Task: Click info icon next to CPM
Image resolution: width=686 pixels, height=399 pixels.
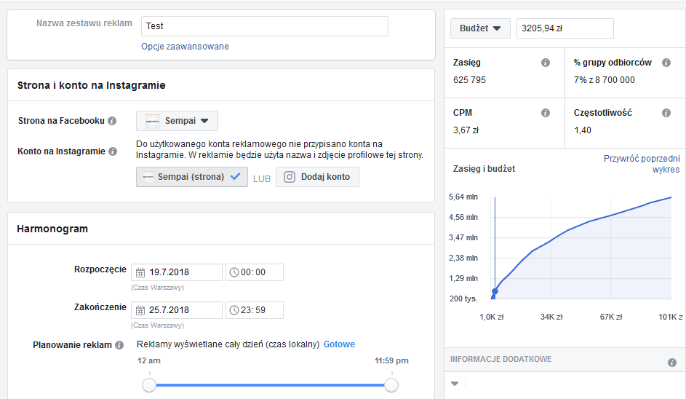Action: click(x=546, y=113)
